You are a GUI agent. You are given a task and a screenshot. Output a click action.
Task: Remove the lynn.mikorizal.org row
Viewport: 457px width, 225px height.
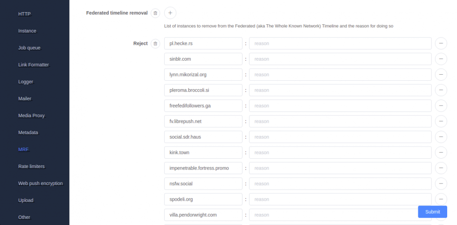[441, 75]
